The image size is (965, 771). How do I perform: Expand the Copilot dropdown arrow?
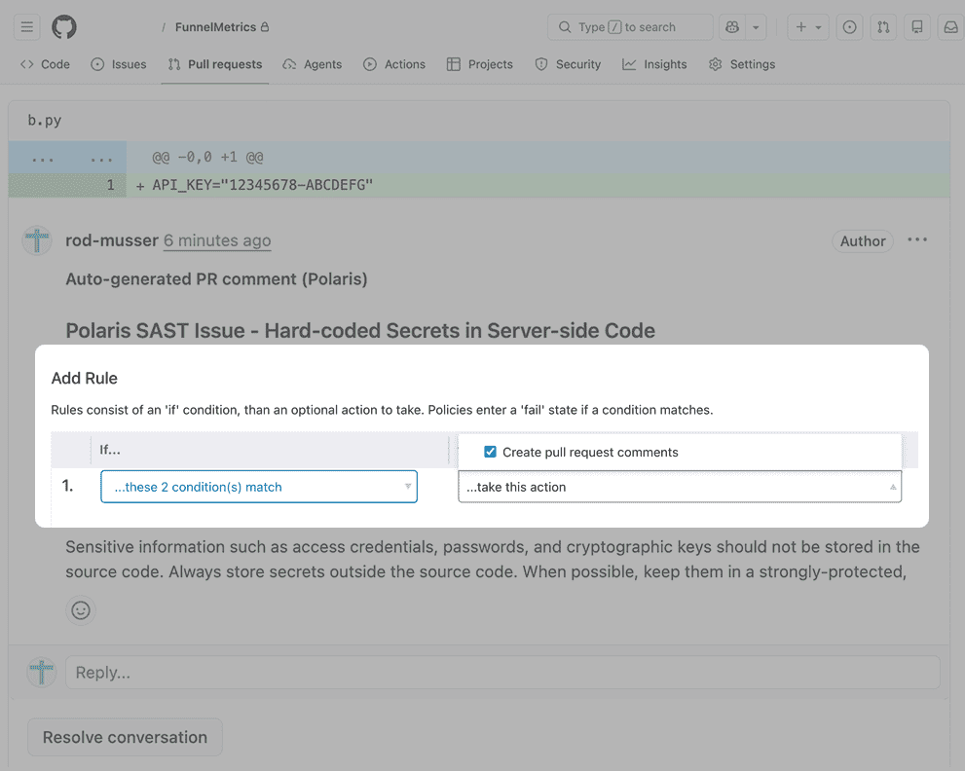click(756, 27)
